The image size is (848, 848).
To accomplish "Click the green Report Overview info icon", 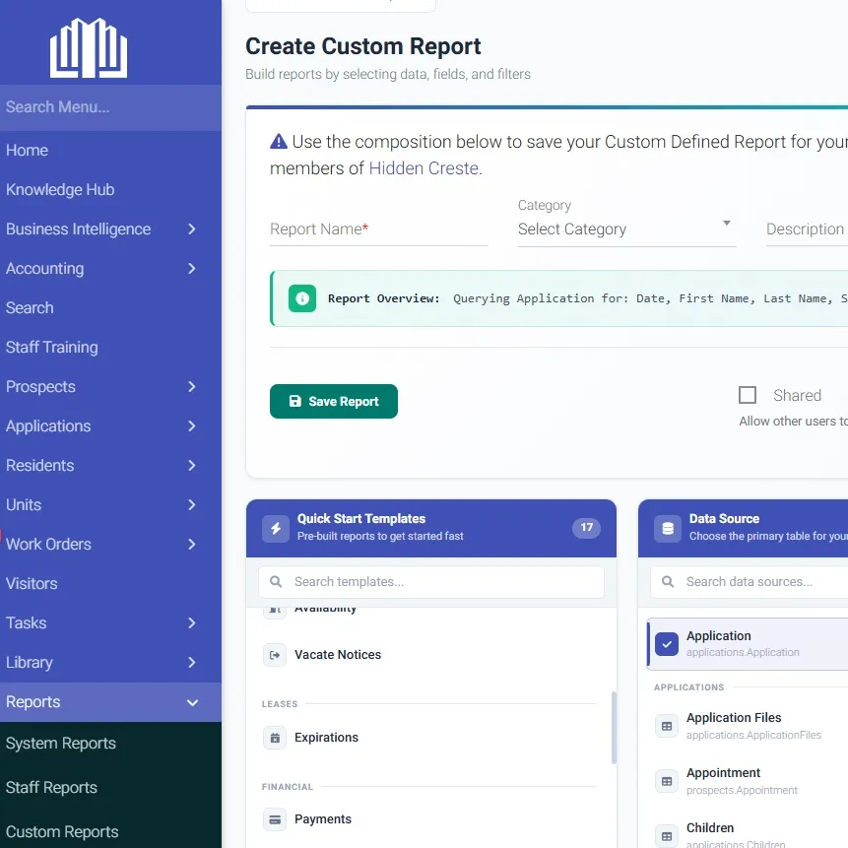I will [x=302, y=298].
